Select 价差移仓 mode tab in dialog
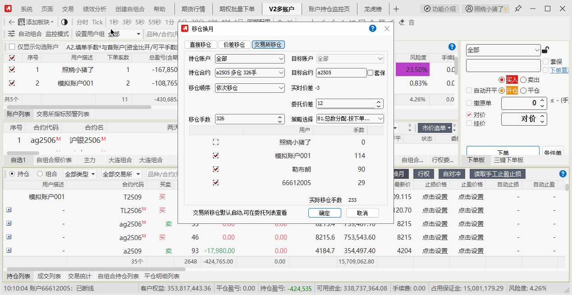 234,45
